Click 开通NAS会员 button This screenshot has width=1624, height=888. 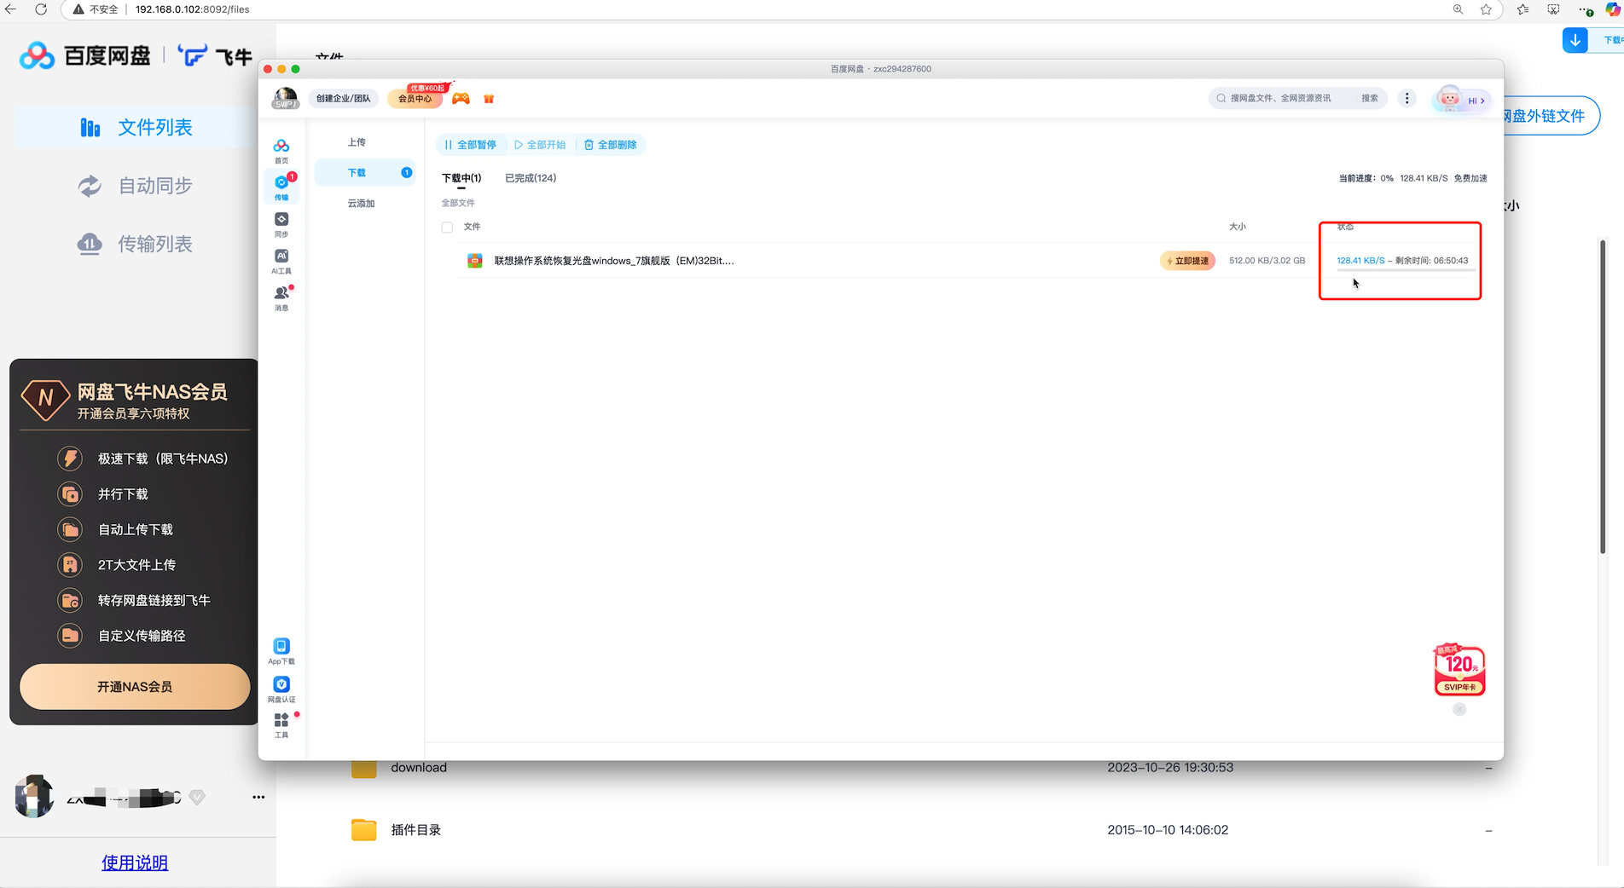coord(135,687)
